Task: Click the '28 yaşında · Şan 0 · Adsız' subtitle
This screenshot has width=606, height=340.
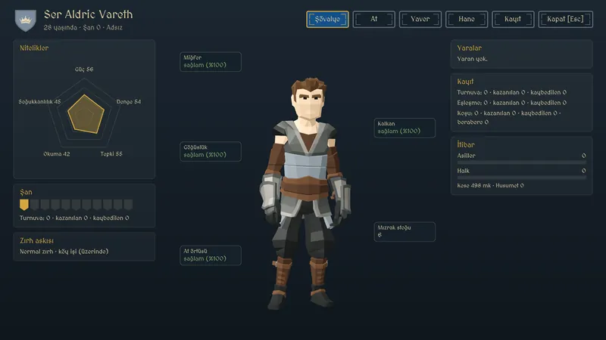Action: tap(83, 27)
